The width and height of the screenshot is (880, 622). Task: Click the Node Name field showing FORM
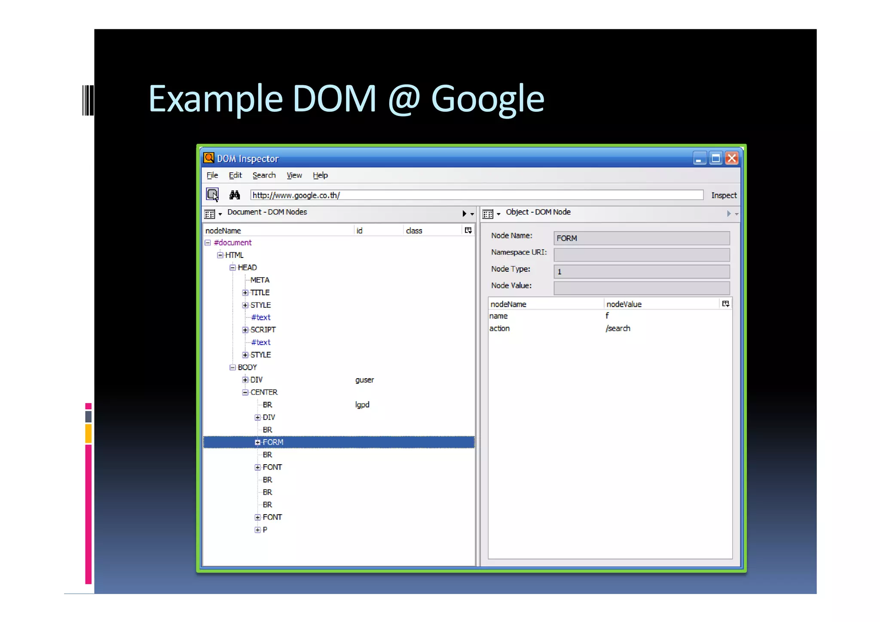point(642,238)
